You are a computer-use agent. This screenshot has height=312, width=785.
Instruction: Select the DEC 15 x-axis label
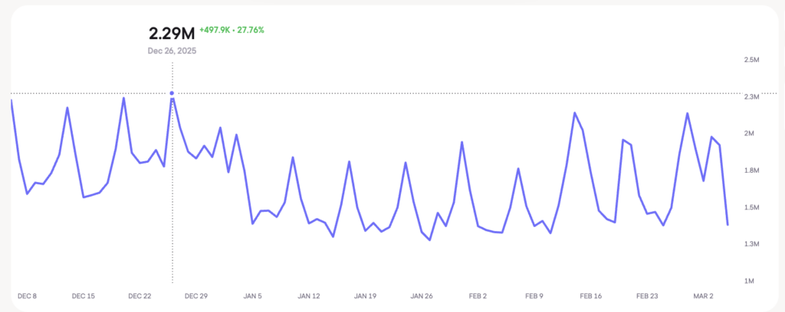pyautogui.click(x=83, y=296)
